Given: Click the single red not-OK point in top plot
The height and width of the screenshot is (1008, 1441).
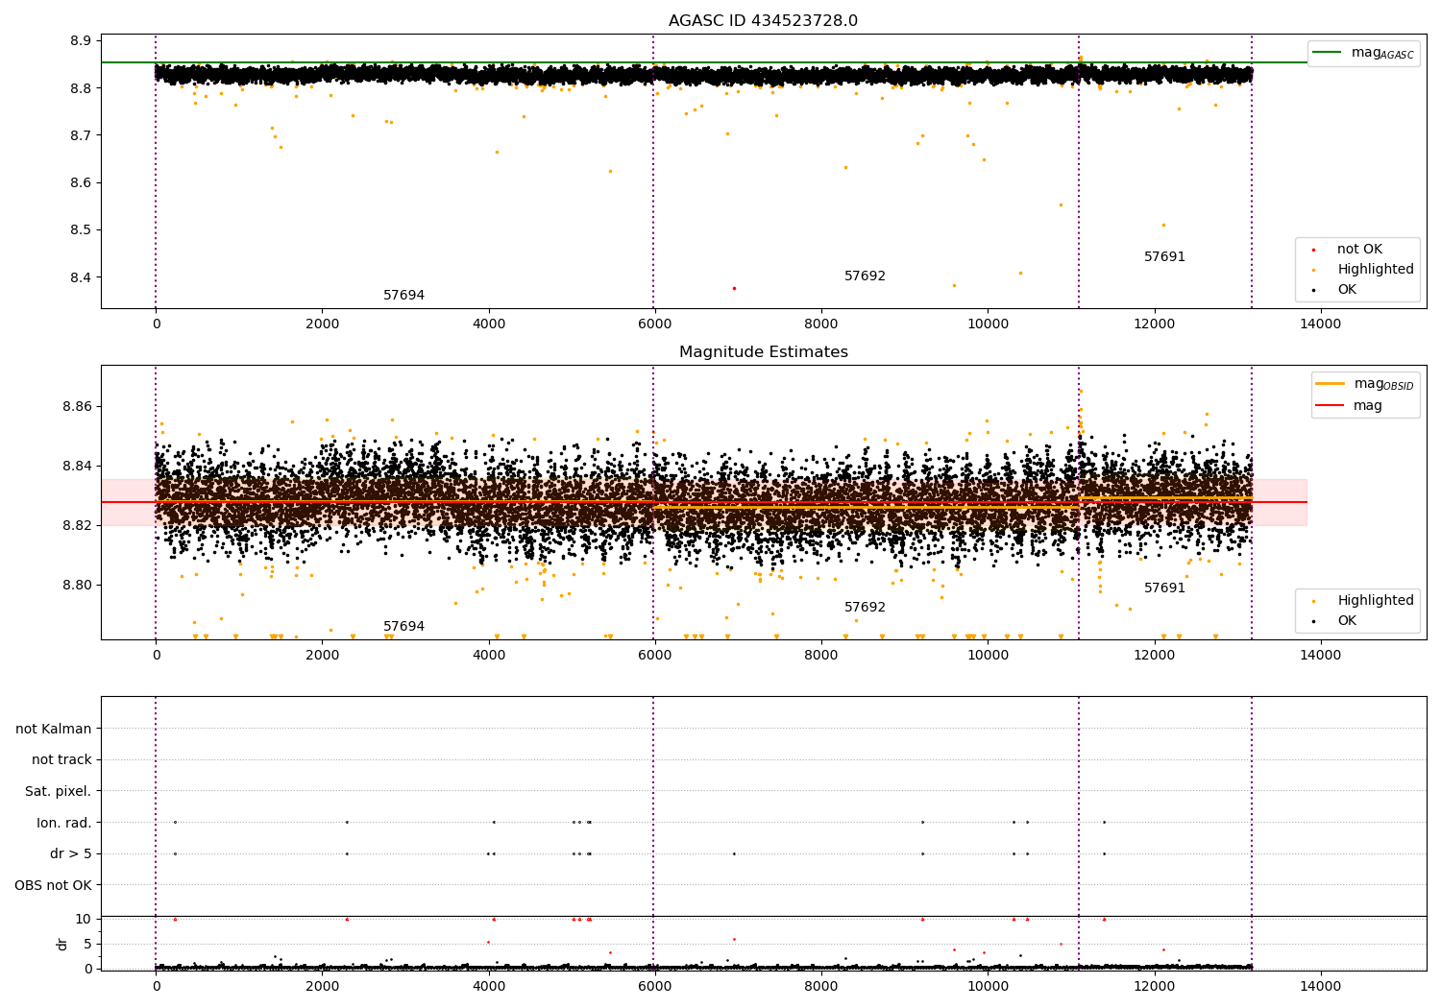Looking at the screenshot, I should click(734, 288).
